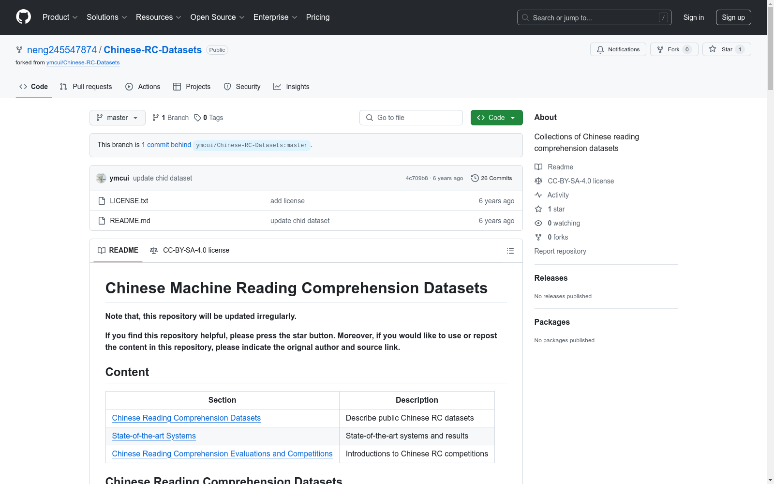Open the Product menu
774x484 pixels.
tap(60, 17)
